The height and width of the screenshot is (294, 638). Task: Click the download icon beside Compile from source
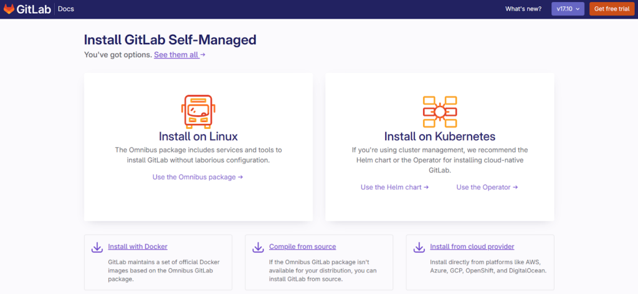pyautogui.click(x=258, y=247)
